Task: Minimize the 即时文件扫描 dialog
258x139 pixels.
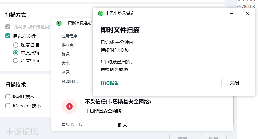Action: point(232,13)
